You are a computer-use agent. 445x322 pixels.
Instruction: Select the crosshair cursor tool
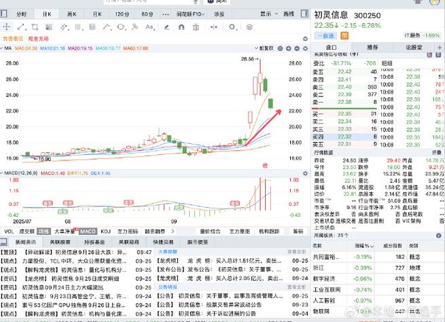[6, 27]
